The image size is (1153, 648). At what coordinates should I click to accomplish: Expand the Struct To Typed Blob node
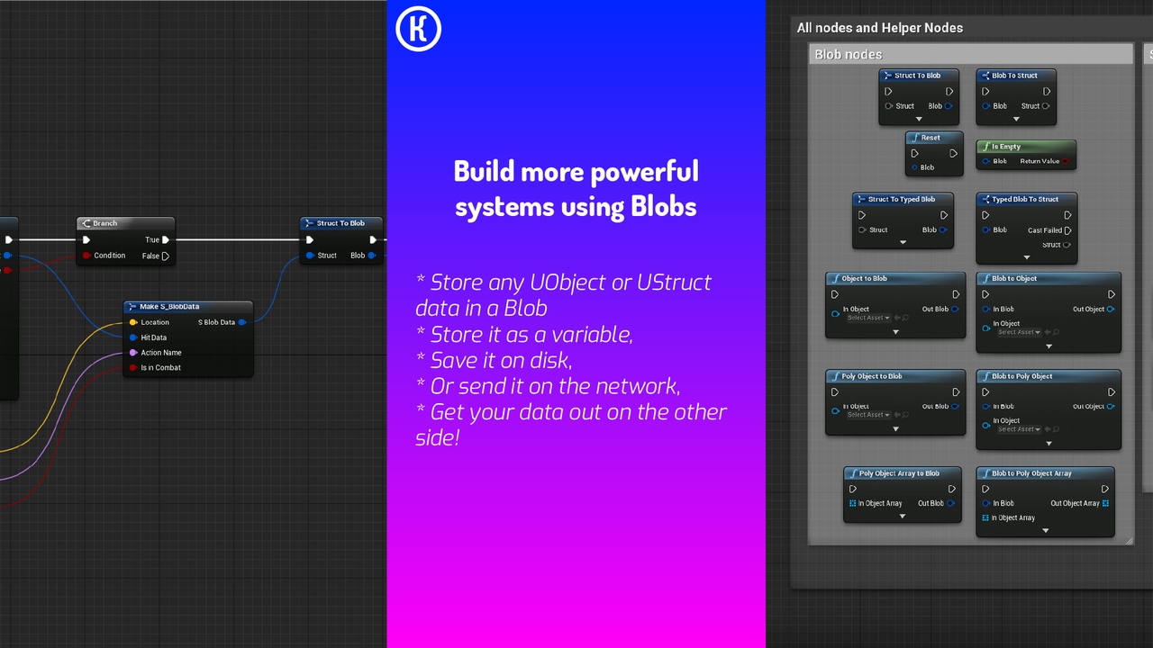coord(903,242)
